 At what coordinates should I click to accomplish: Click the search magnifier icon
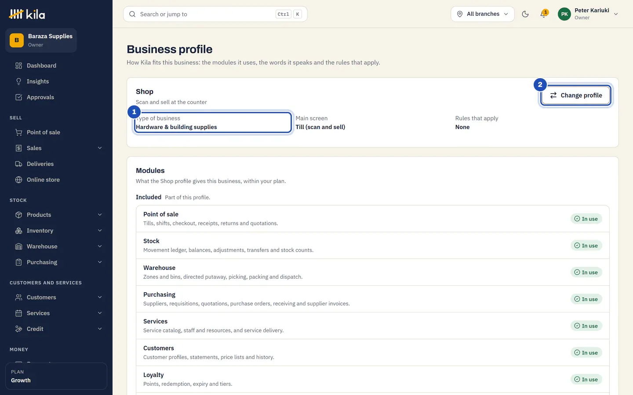[132, 14]
